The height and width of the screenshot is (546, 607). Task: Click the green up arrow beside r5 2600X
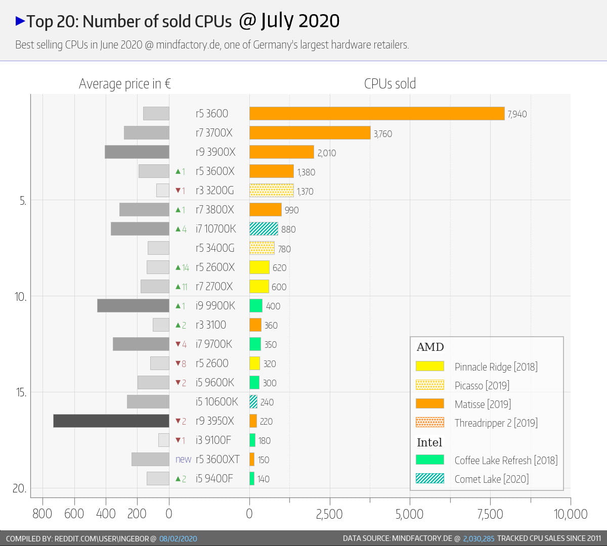coord(178,267)
